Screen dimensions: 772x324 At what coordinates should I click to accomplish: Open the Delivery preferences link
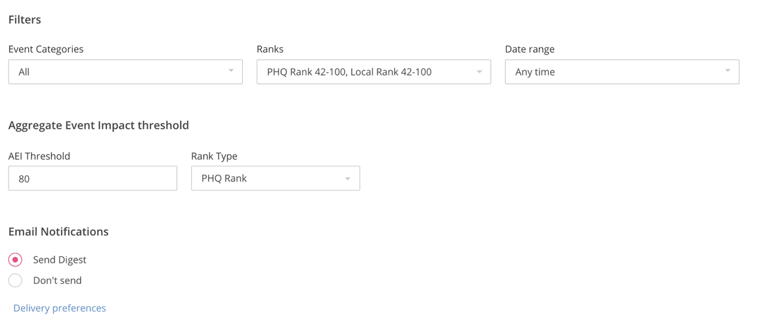(x=60, y=308)
